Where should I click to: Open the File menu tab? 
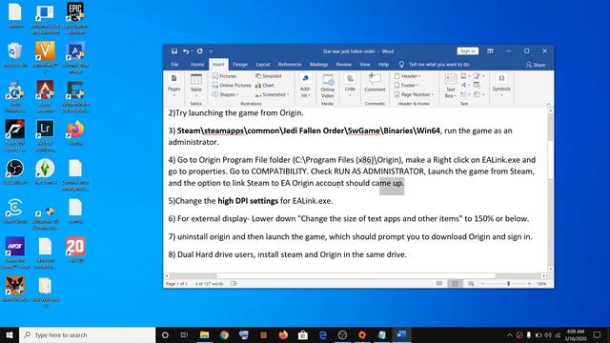click(175, 65)
